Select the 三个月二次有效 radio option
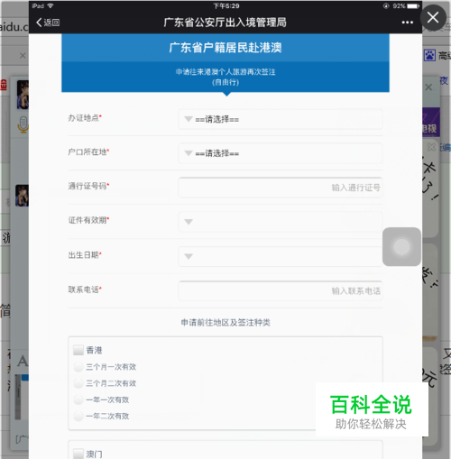Screen dimensions: 451x459 [x=78, y=383]
